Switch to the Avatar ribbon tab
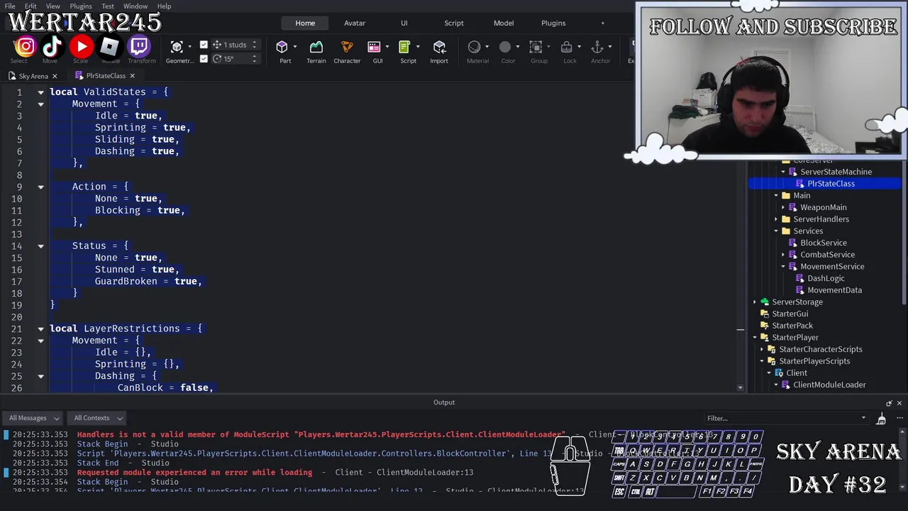 point(355,23)
